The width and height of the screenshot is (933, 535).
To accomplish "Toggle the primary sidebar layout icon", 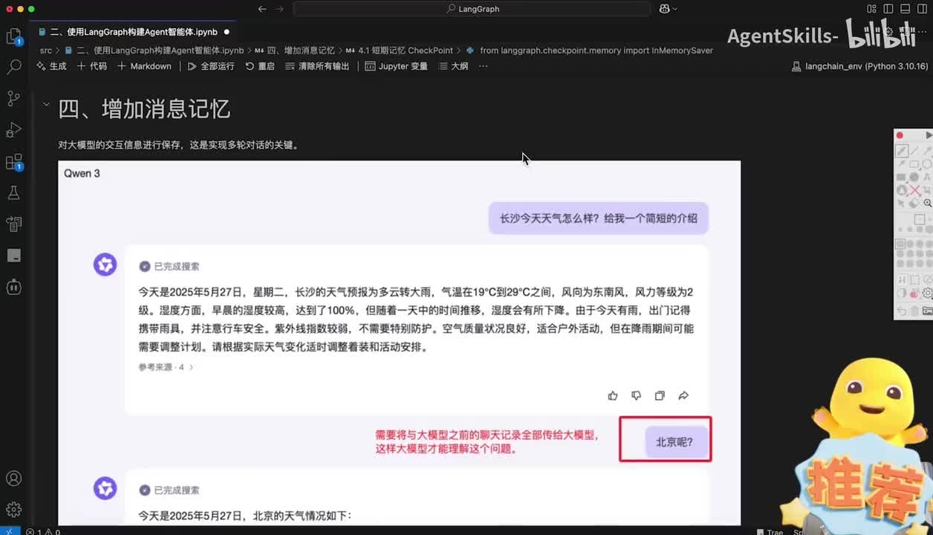I will click(888, 9).
